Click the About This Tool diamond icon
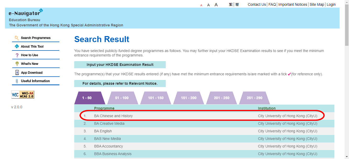The width and height of the screenshot is (349, 159). 17,47
